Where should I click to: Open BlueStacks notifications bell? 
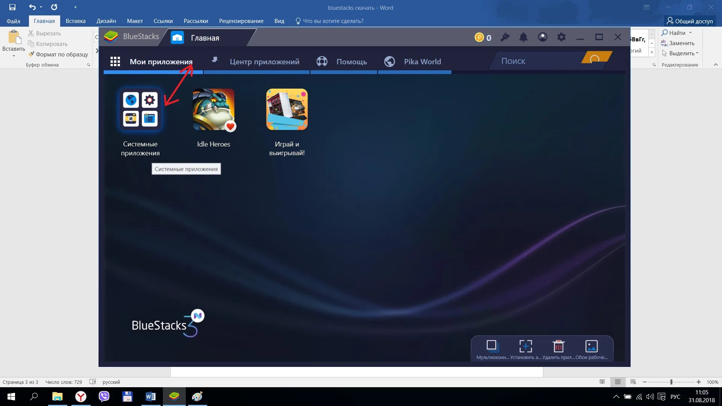[x=523, y=37]
